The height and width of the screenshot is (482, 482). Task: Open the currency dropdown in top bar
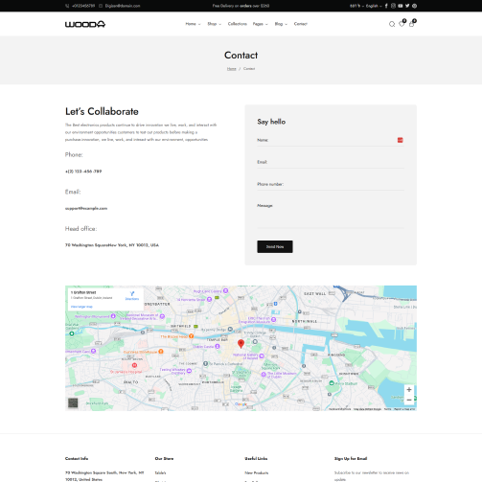click(x=356, y=6)
